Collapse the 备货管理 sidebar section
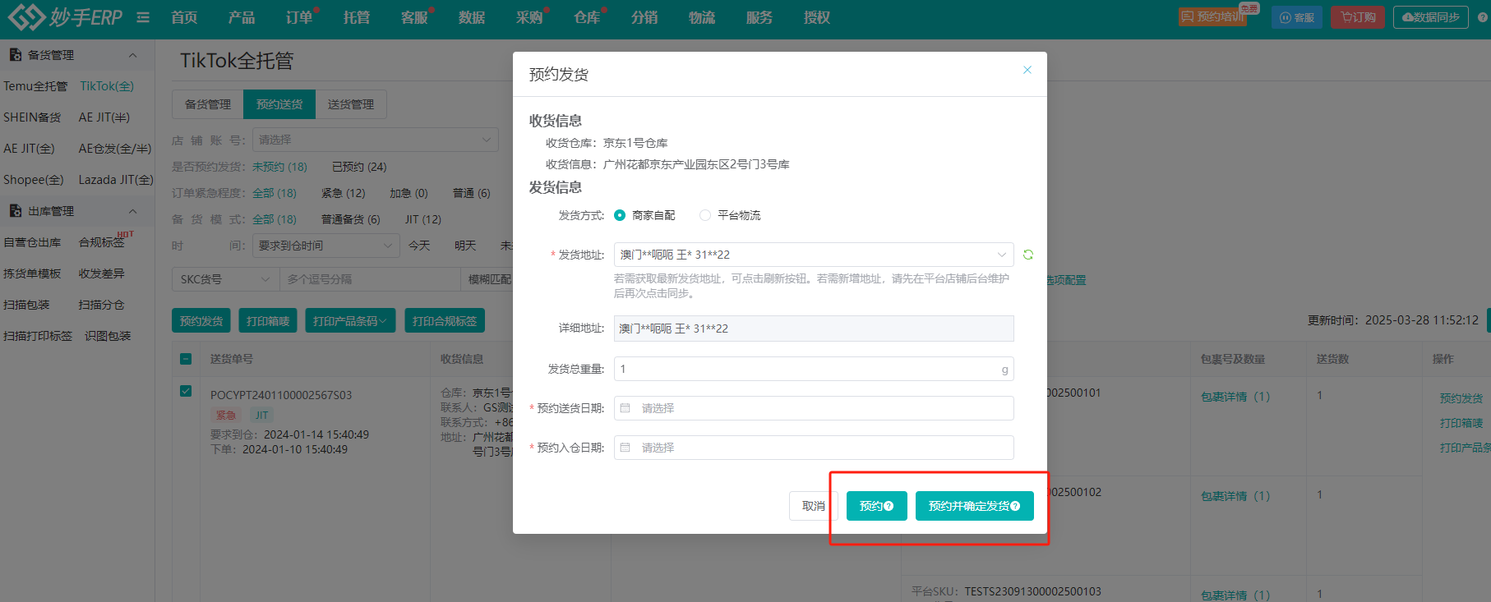 [132, 55]
